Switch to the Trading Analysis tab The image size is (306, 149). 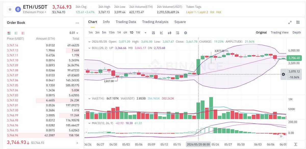pos(155,22)
